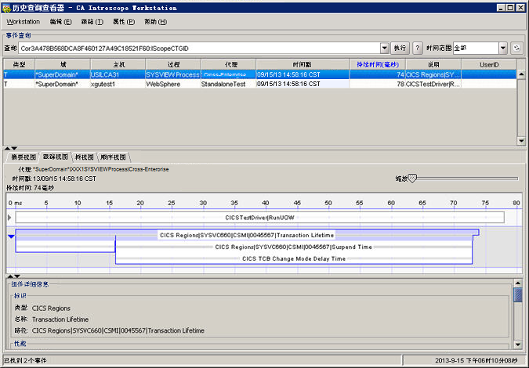This screenshot has height=368, width=529.
Task: Switch to the 树视图 tab
Action: [x=85, y=157]
